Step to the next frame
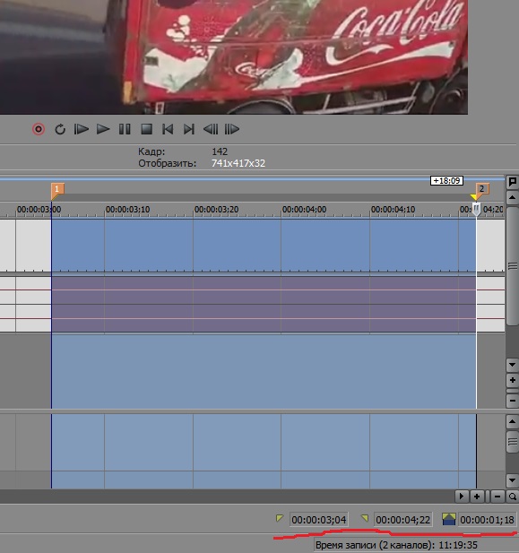The height and width of the screenshot is (553, 519). click(232, 129)
